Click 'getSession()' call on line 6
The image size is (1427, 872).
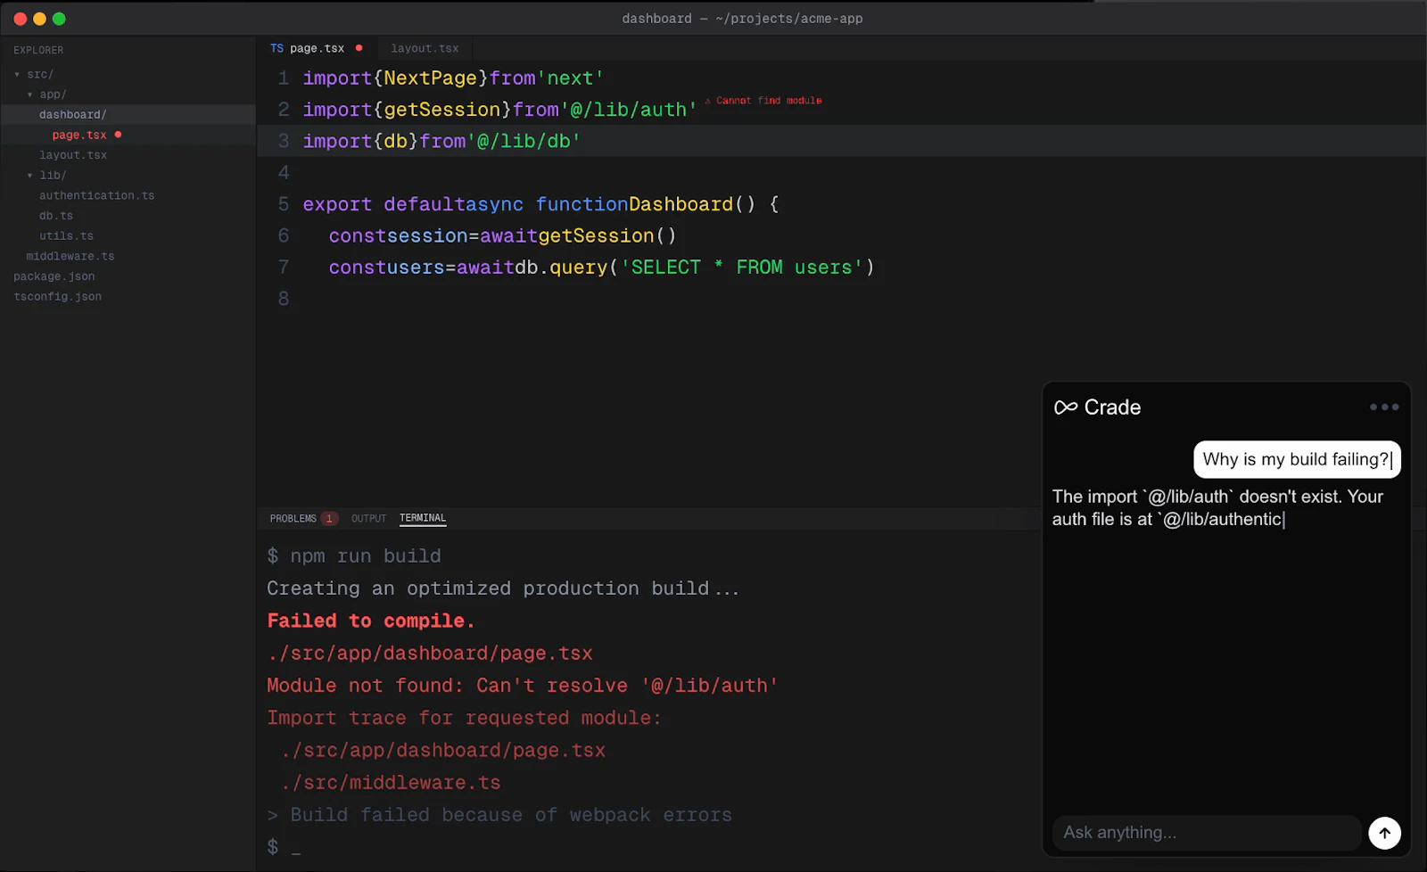(606, 235)
